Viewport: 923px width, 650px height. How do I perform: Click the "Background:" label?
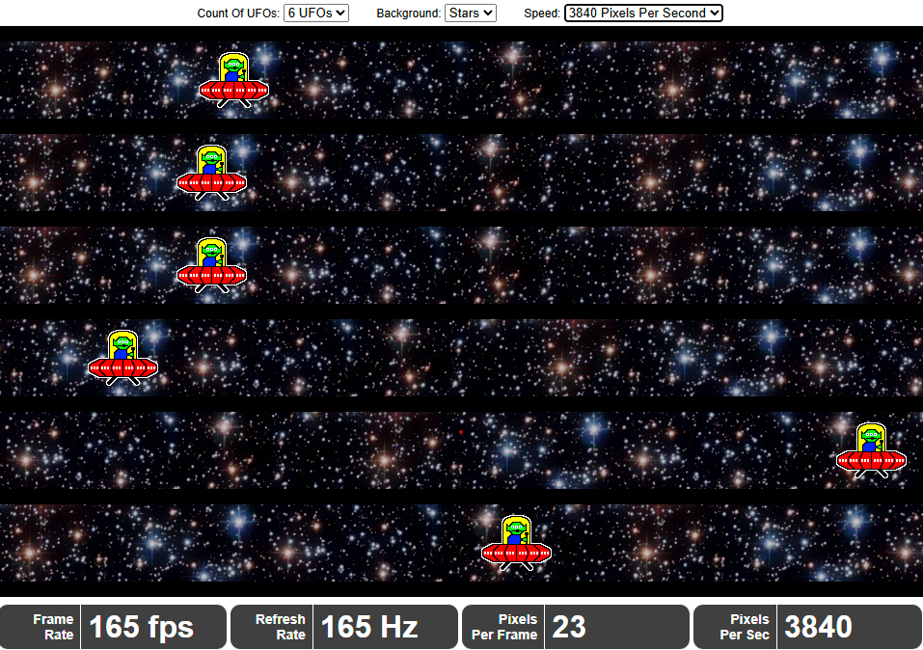tap(409, 13)
